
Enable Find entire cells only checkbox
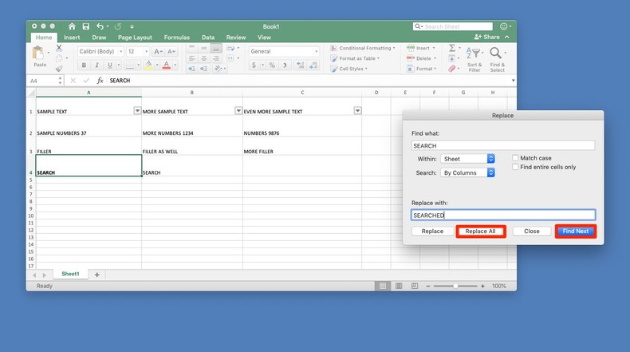[x=516, y=167]
